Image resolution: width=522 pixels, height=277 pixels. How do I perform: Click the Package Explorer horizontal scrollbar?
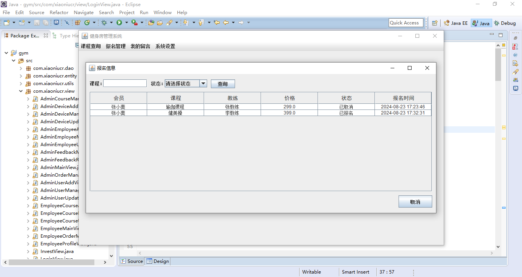point(52,263)
